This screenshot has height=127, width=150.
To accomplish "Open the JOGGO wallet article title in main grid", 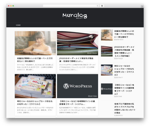I will click(x=76, y=60).
